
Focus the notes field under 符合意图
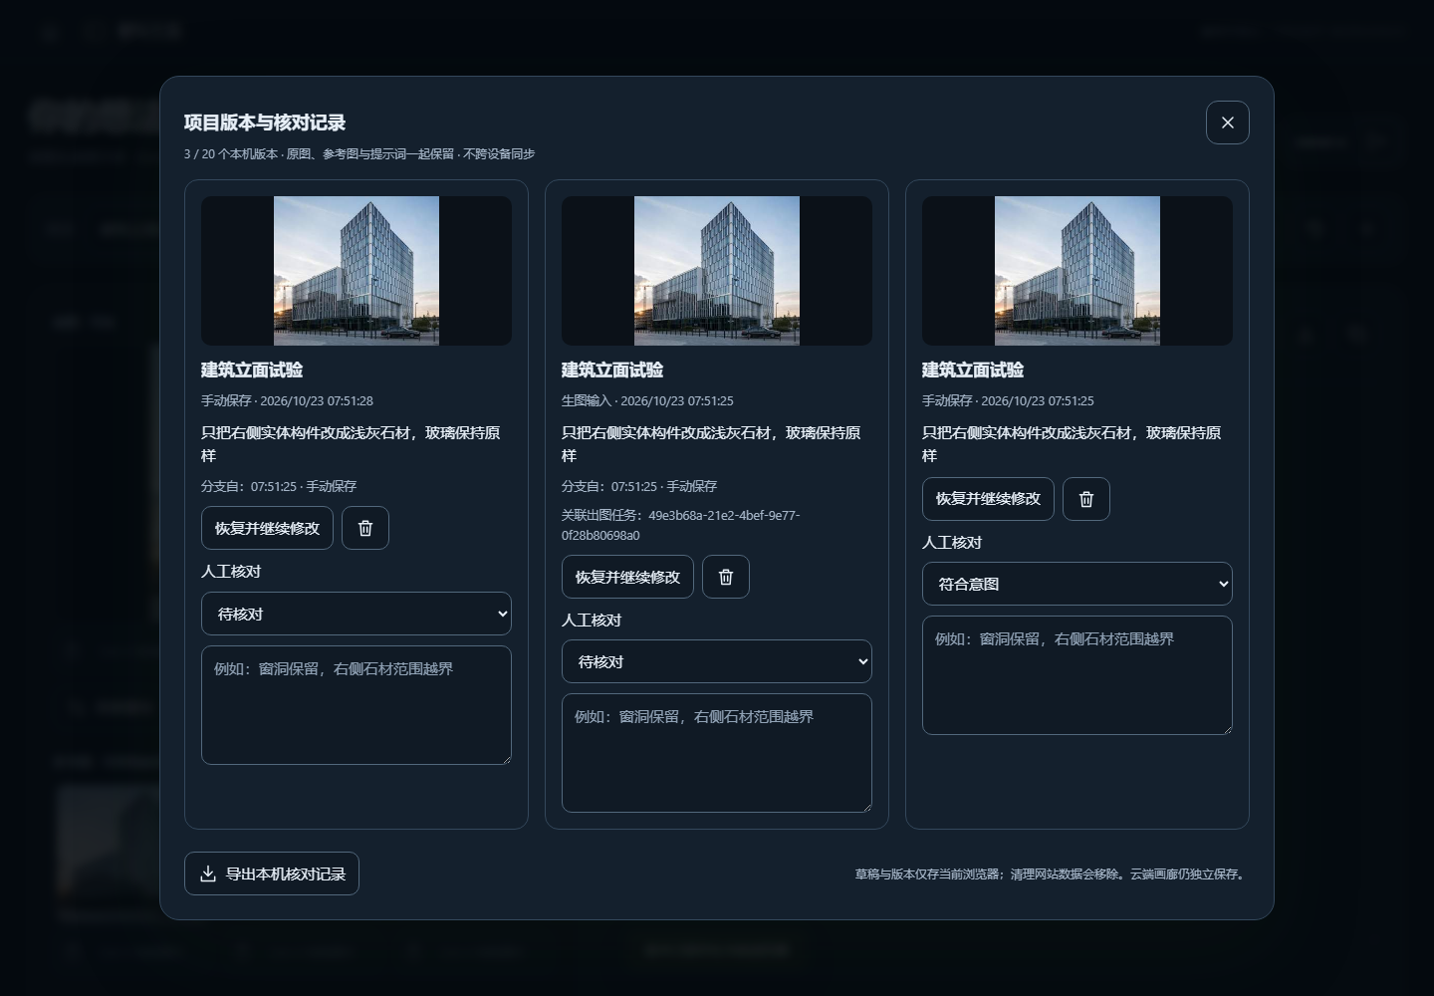pyautogui.click(x=1077, y=675)
